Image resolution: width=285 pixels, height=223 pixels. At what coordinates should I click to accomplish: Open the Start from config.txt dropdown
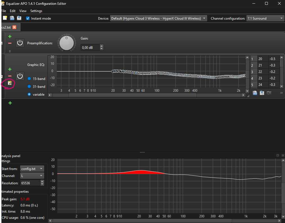(x=32, y=169)
